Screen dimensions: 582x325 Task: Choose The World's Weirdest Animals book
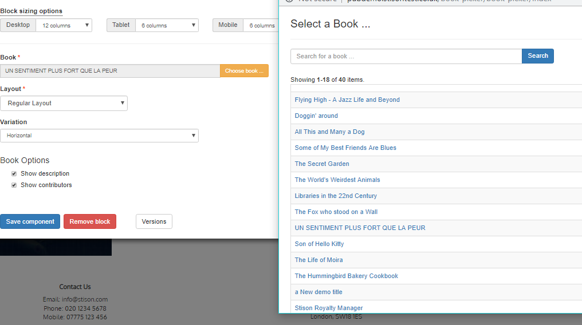(337, 180)
